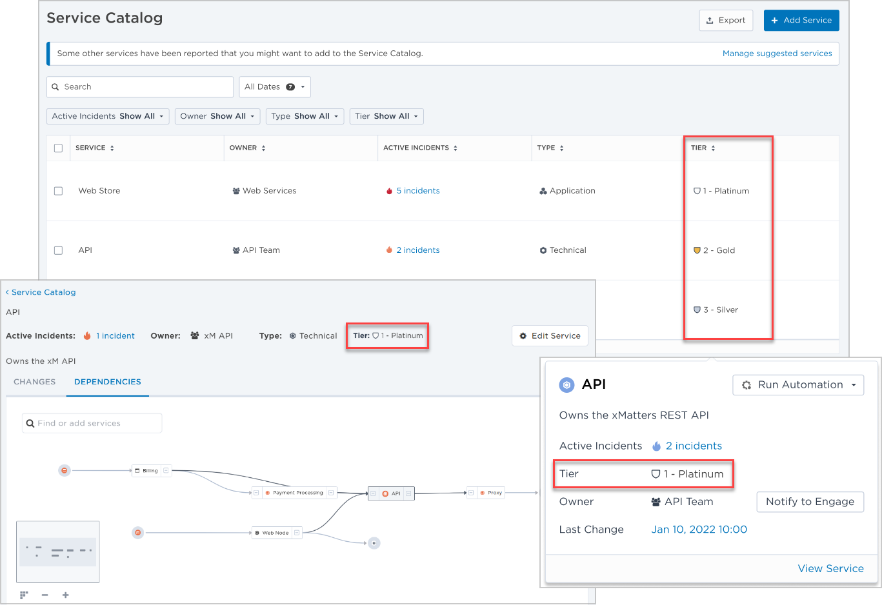Go back via Service Catalog breadcrumb
Image resolution: width=882 pixels, height=605 pixels.
pyautogui.click(x=41, y=292)
